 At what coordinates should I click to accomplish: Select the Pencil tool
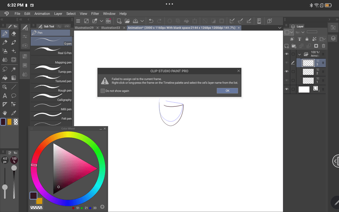(x=5, y=42)
